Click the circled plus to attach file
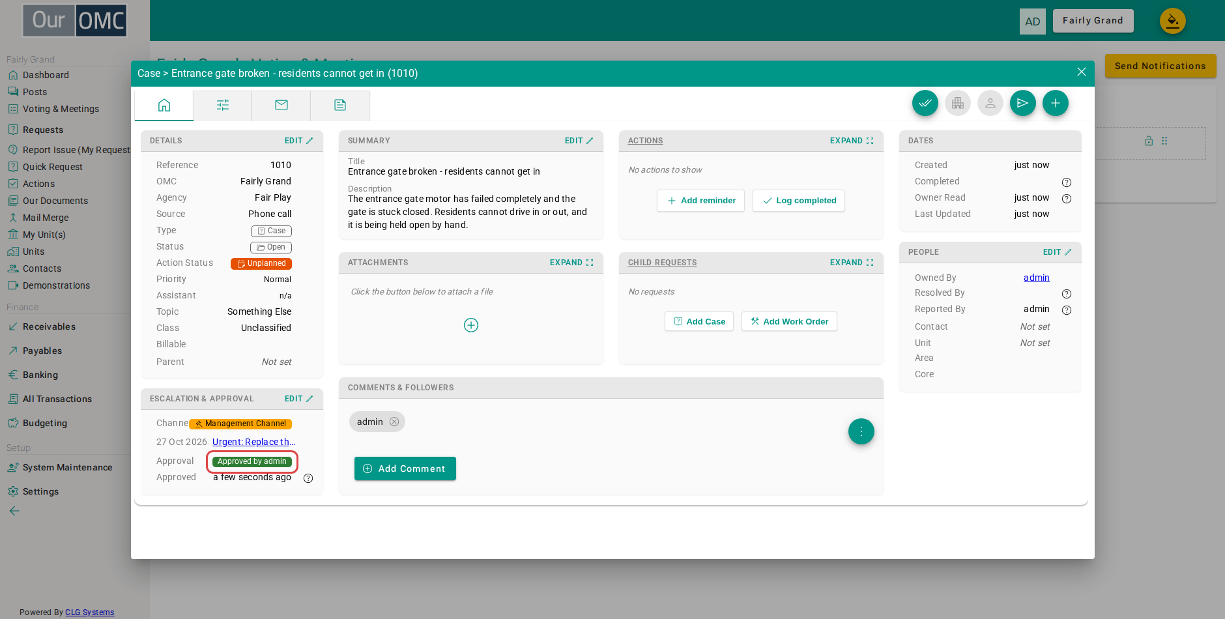Screen dimensions: 1225x619 (x=471, y=325)
